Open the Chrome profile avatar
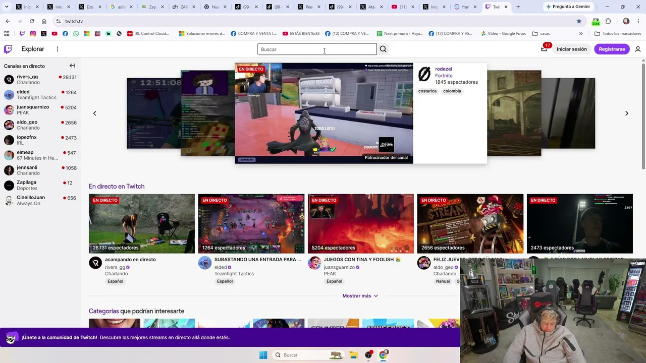The height and width of the screenshot is (363, 646). pos(626,21)
